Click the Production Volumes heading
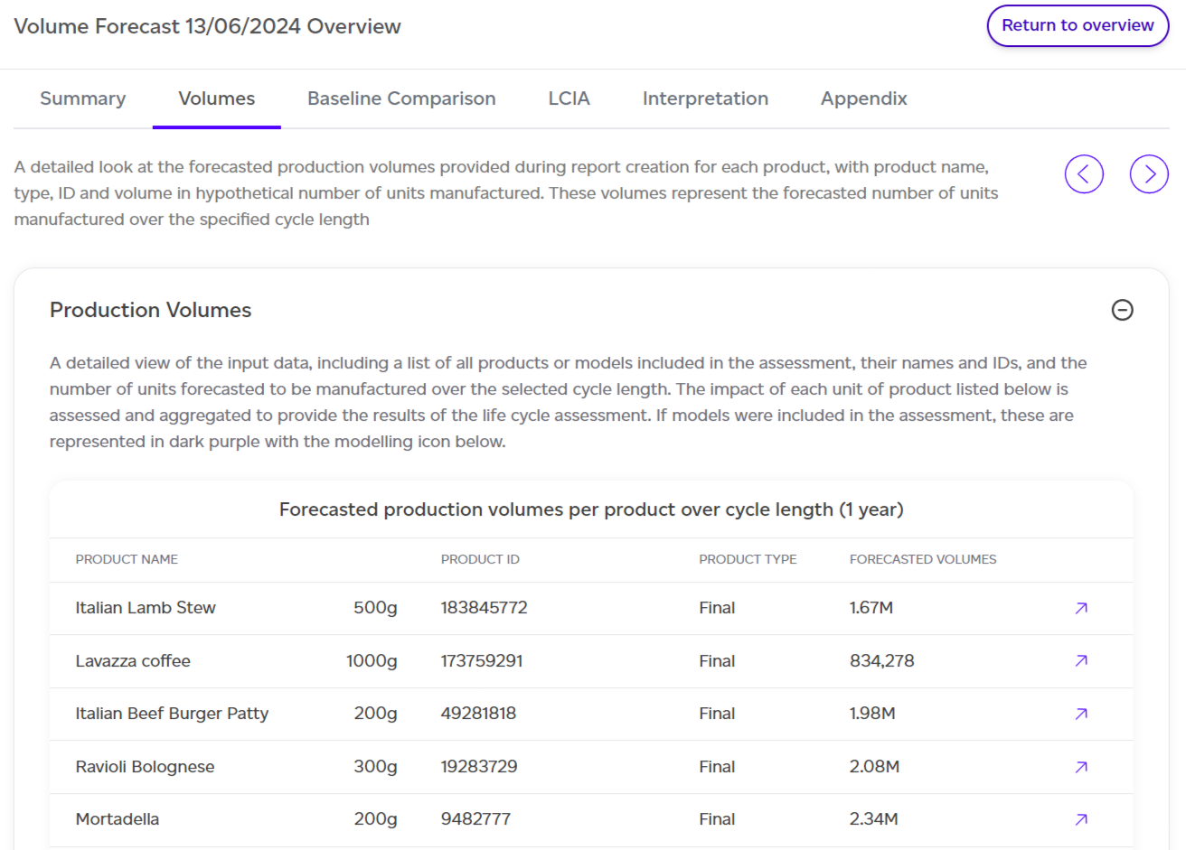This screenshot has height=850, width=1186. tap(151, 310)
